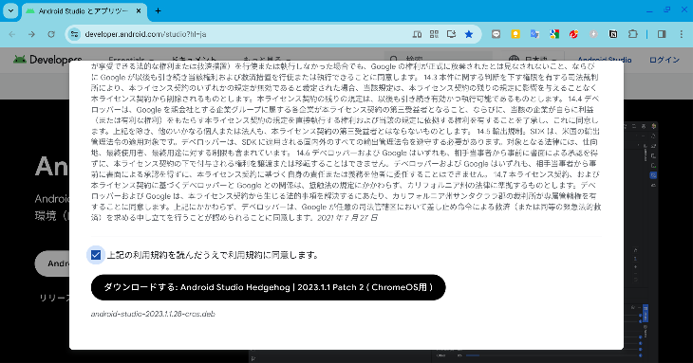Go forward to the next page

(x=31, y=34)
